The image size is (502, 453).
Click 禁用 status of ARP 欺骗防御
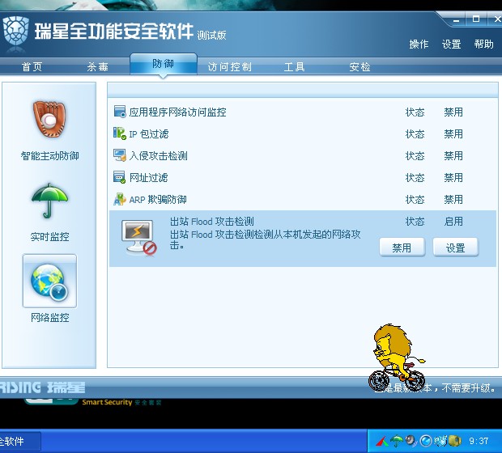coord(453,200)
